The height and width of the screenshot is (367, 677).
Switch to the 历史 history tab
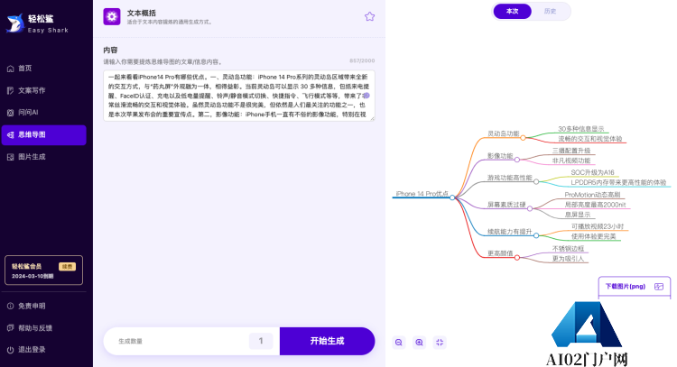point(550,11)
